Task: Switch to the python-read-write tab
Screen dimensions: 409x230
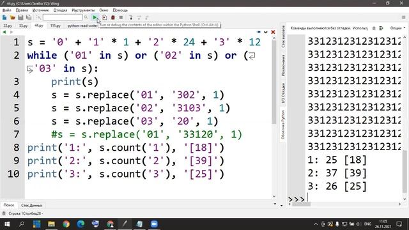Action: click(x=82, y=26)
